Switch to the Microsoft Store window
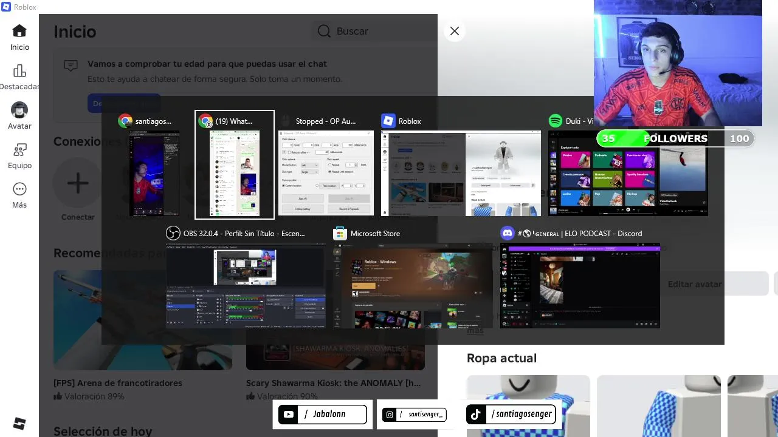 [x=413, y=285]
